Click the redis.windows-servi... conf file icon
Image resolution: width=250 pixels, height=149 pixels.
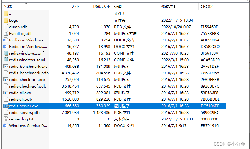[x=6, y=60]
